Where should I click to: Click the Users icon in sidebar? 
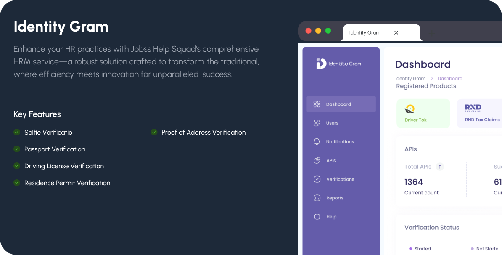tap(317, 123)
